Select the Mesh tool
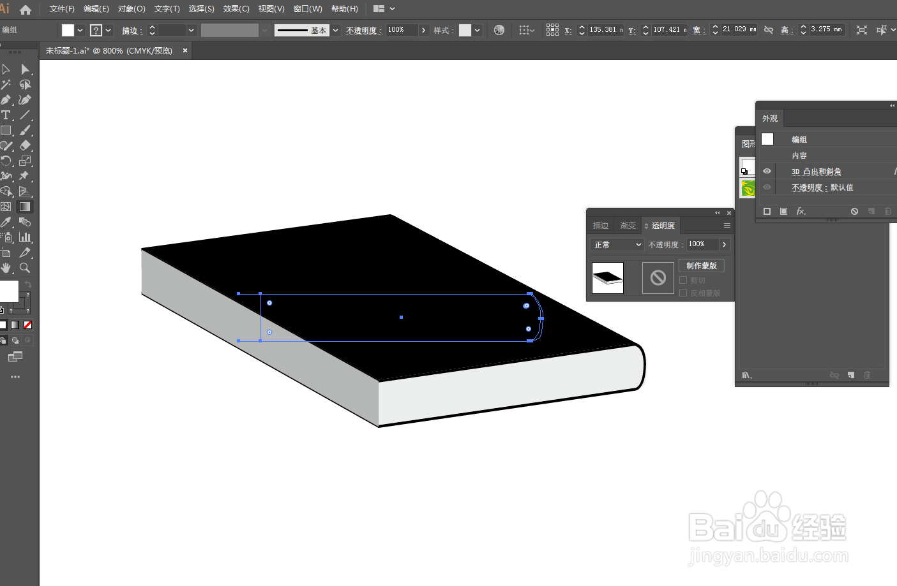The width and height of the screenshot is (897, 586). coord(6,207)
